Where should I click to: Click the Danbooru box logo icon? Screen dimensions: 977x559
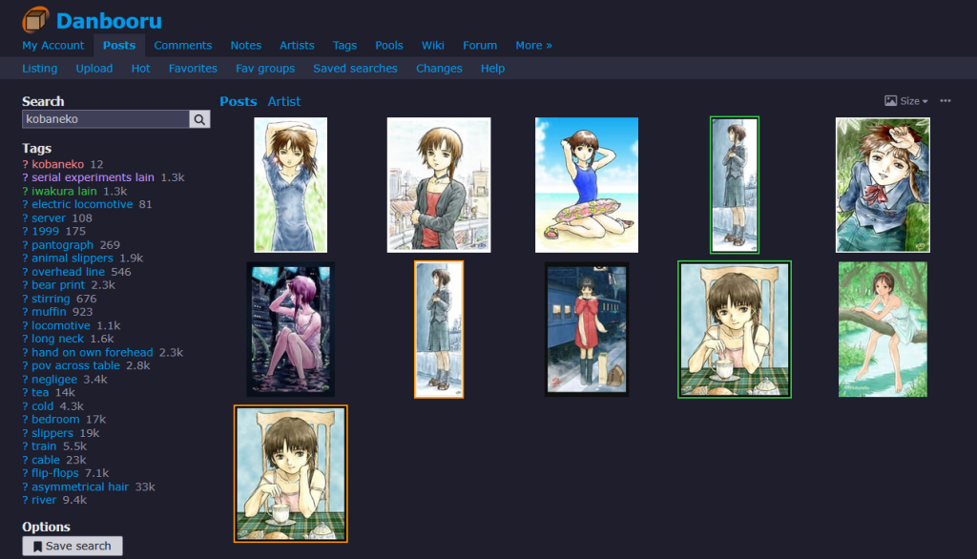pos(36,20)
